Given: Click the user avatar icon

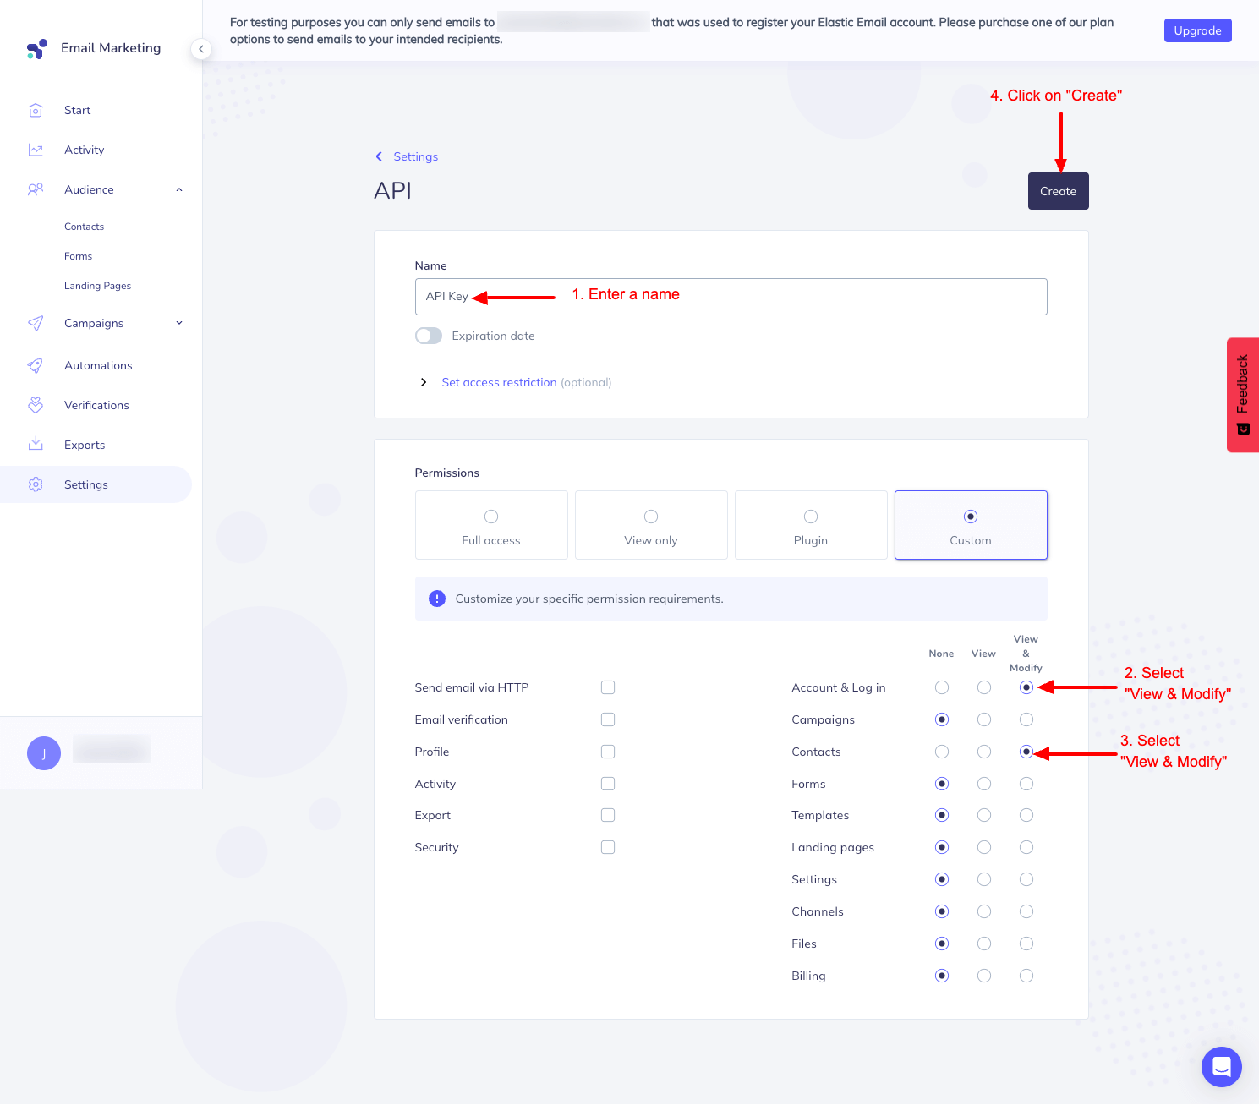Looking at the screenshot, I should point(44,753).
